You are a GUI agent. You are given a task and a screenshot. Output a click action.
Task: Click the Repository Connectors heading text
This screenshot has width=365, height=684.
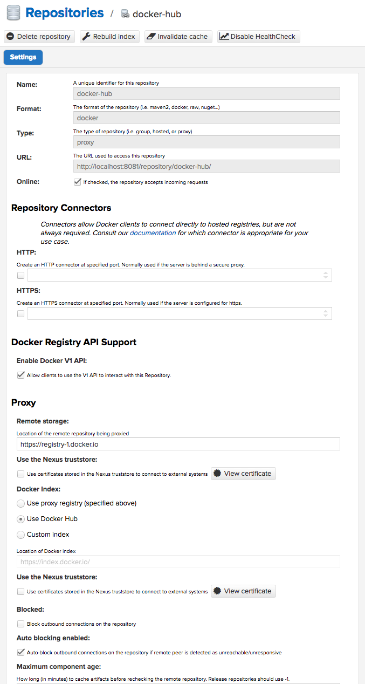pos(61,208)
